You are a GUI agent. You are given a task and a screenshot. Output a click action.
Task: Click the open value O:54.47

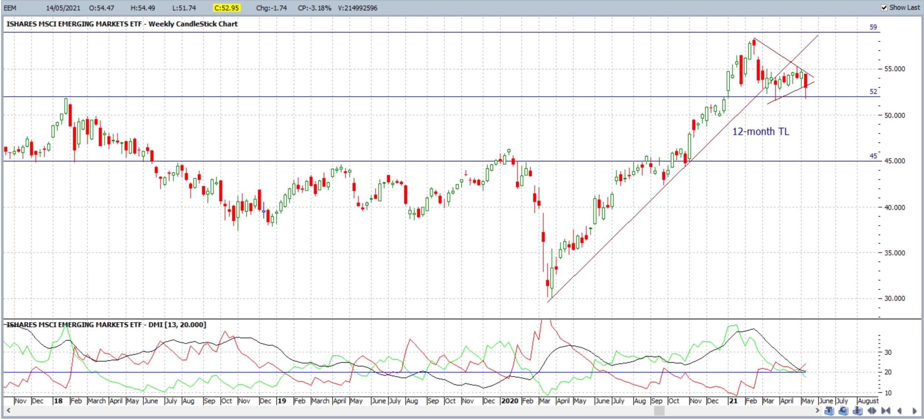pos(102,8)
